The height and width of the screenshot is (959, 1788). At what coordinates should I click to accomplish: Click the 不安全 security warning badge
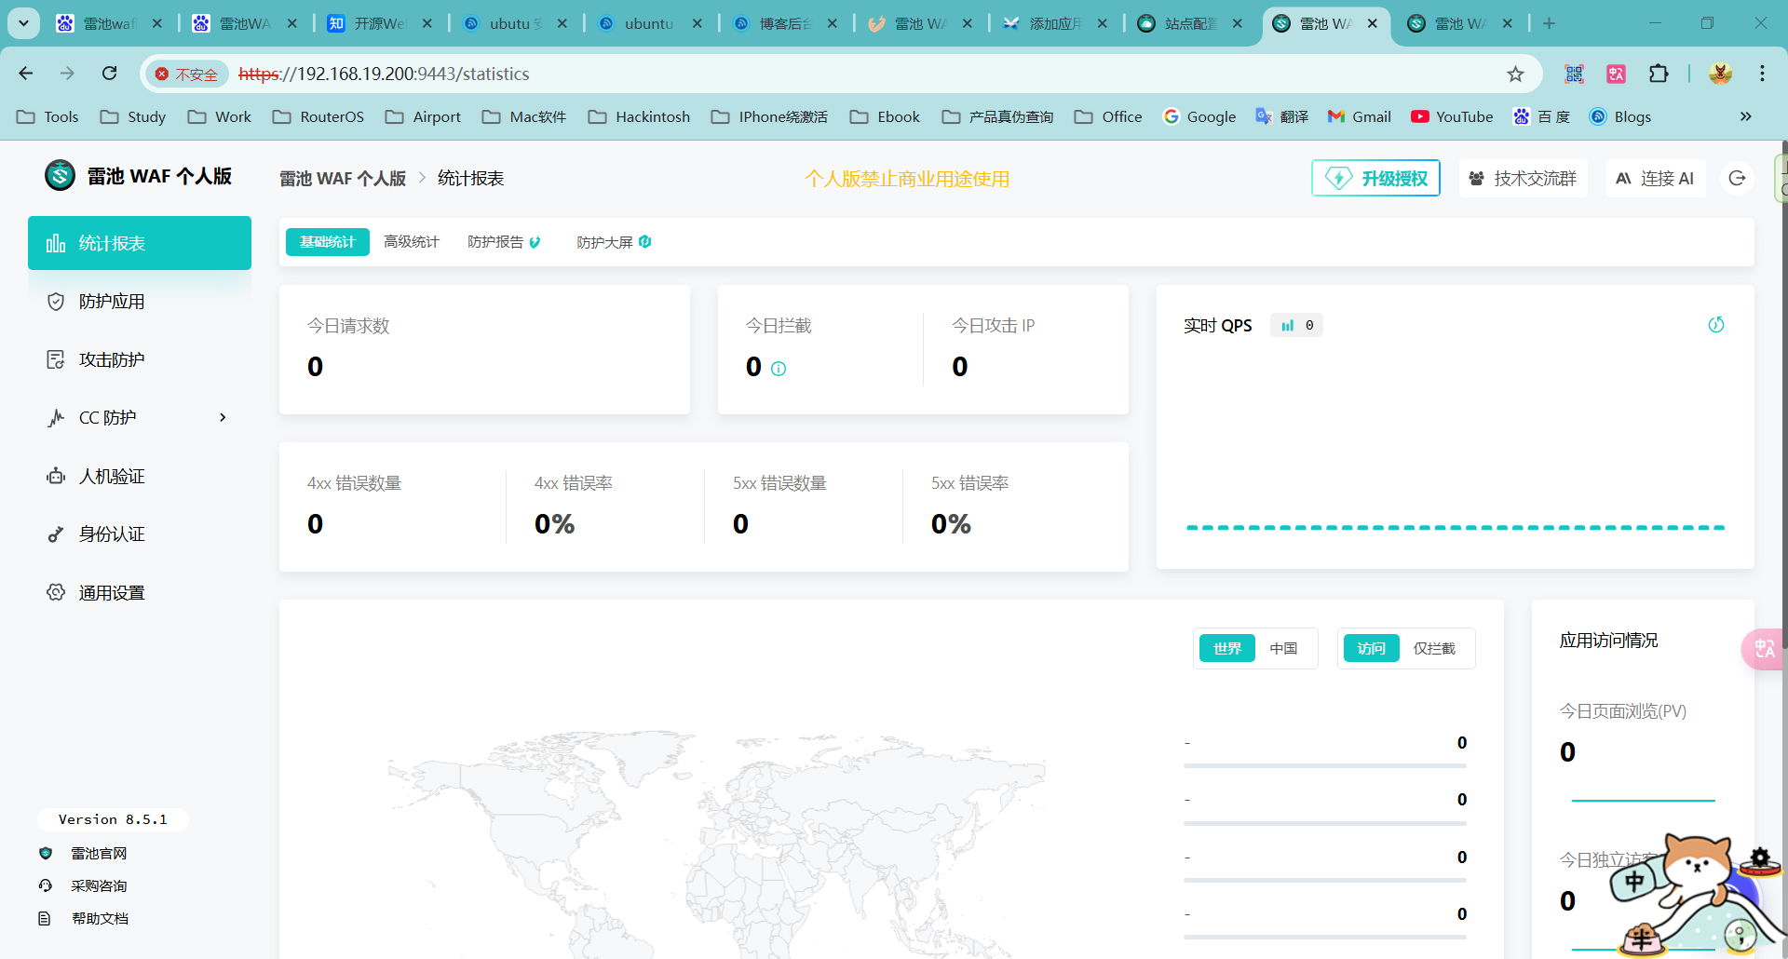tap(186, 74)
